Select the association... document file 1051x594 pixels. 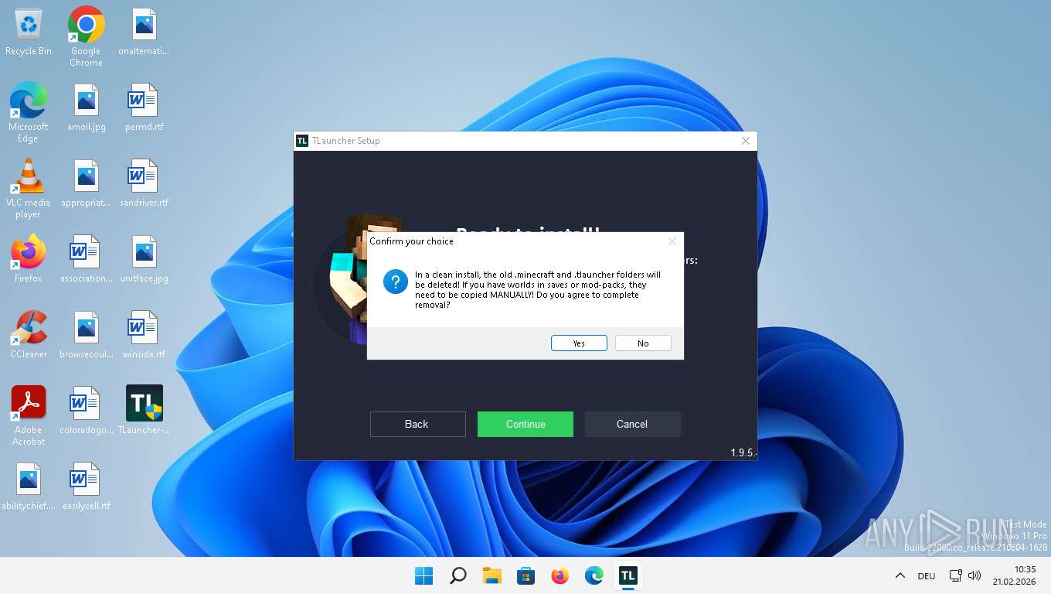click(87, 258)
